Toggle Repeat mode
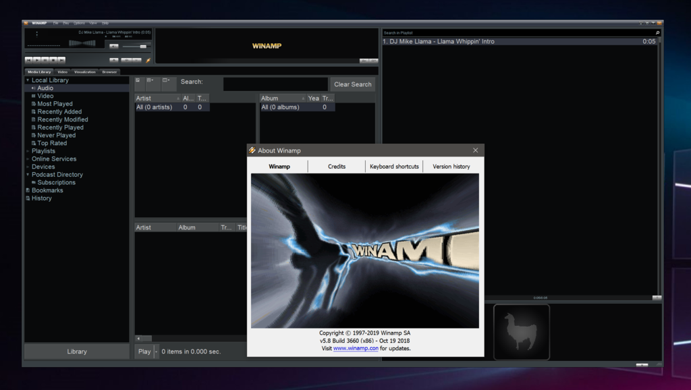This screenshot has height=390, width=691. (136, 60)
